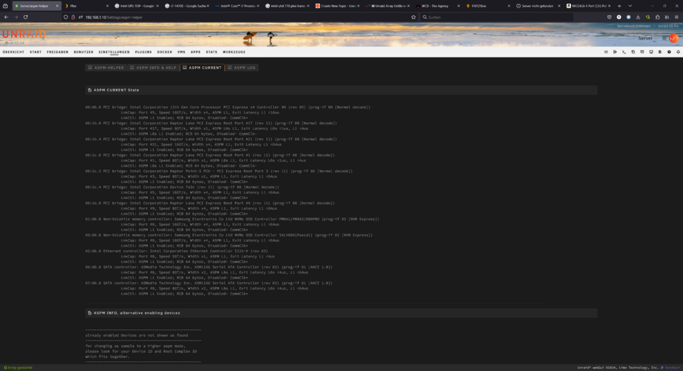Open the EINSTELLUNGEN menu item
The image size is (683, 371).
(114, 52)
